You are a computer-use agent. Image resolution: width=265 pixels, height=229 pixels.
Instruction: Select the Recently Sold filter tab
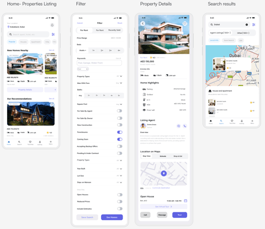(x=114, y=30)
